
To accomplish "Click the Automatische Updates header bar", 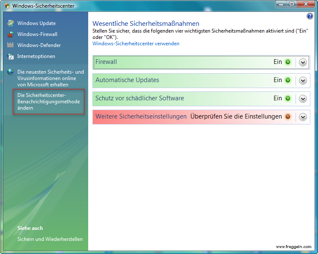I will [x=201, y=80].
